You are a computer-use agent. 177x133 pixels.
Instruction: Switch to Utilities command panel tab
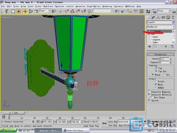[x=173, y=17]
